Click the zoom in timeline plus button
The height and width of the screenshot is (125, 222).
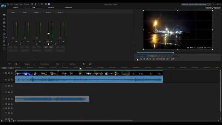[x=14, y=121]
